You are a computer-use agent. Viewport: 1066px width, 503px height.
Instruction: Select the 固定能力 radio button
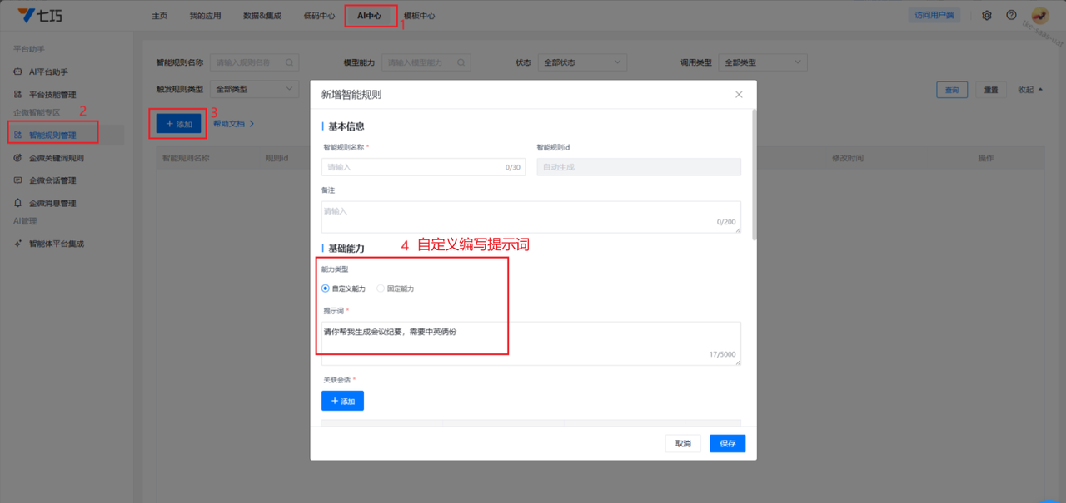coord(381,288)
